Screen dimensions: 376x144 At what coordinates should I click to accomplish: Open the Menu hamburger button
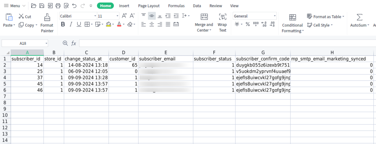(x=15, y=6)
